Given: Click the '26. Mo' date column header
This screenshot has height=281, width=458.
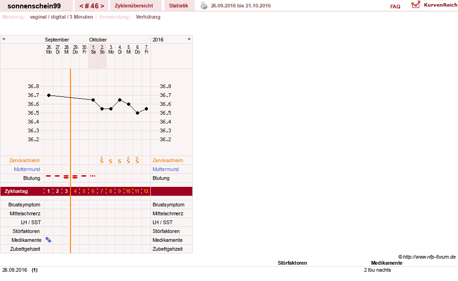Looking at the screenshot, I should [49, 49].
